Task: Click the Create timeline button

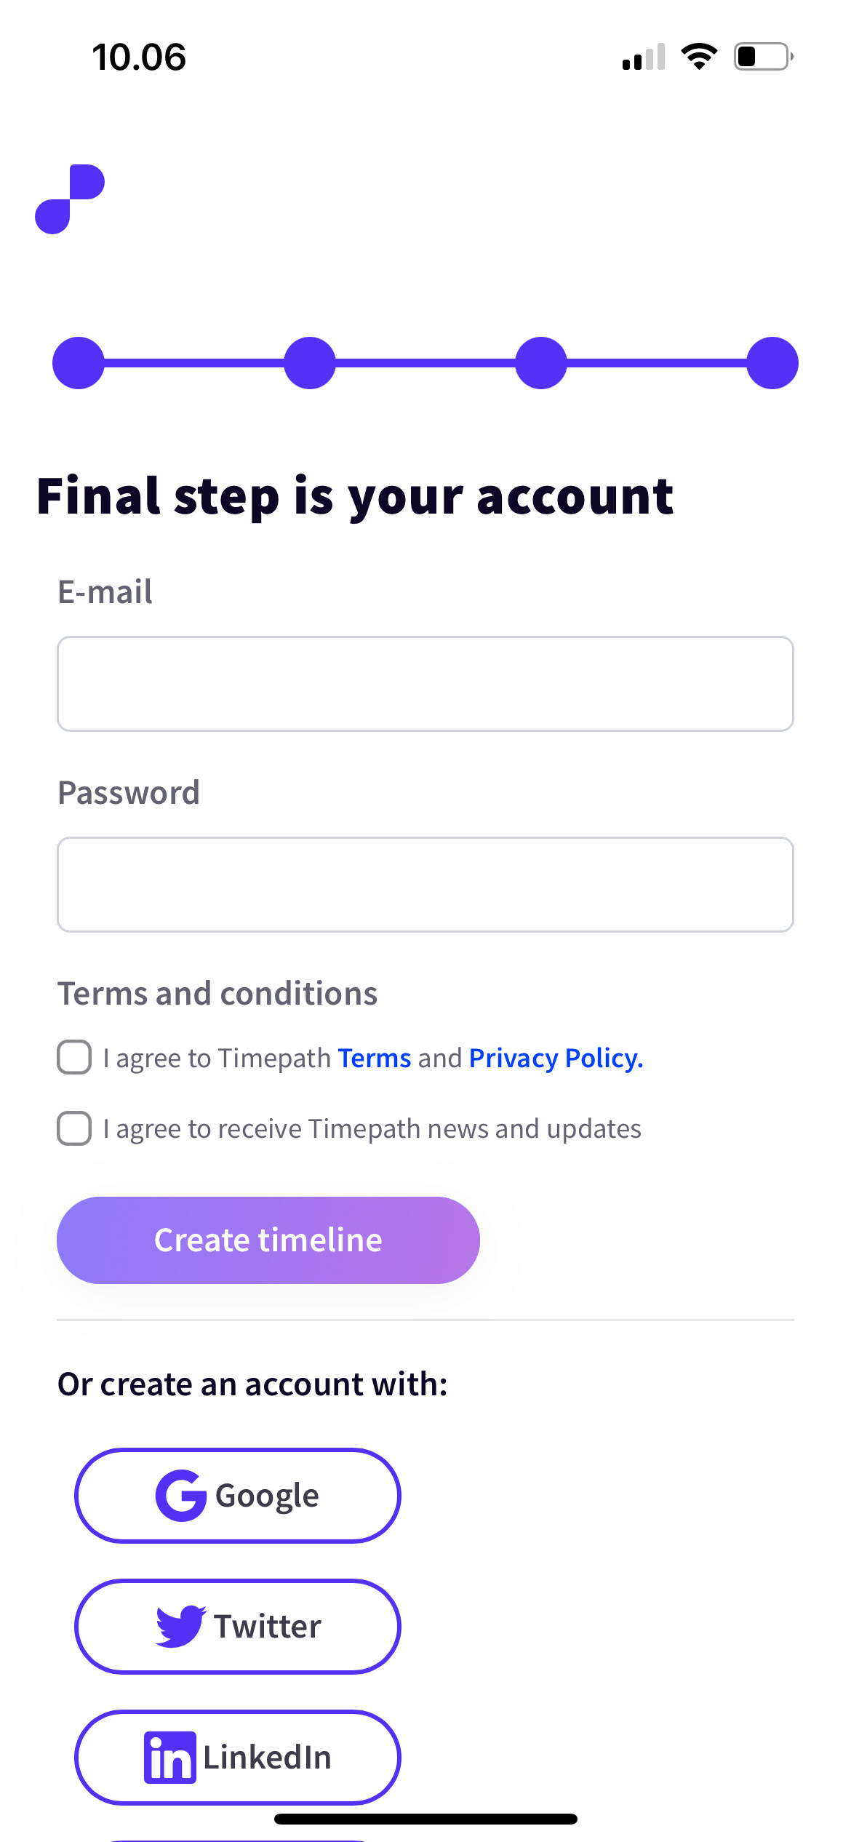Action: coord(268,1240)
